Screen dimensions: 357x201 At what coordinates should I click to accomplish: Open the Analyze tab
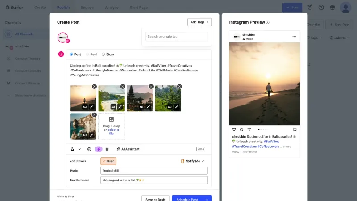pos(112,8)
